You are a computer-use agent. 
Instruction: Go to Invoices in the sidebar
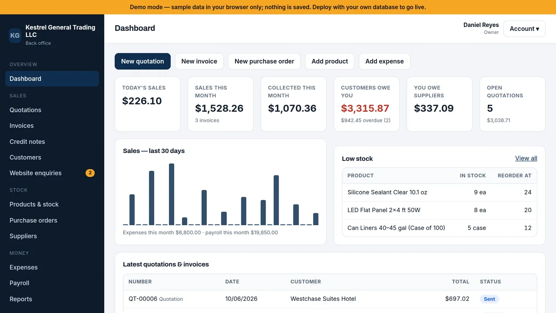click(x=52, y=126)
